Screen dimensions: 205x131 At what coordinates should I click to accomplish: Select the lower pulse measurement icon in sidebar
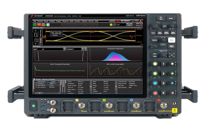[36, 40]
